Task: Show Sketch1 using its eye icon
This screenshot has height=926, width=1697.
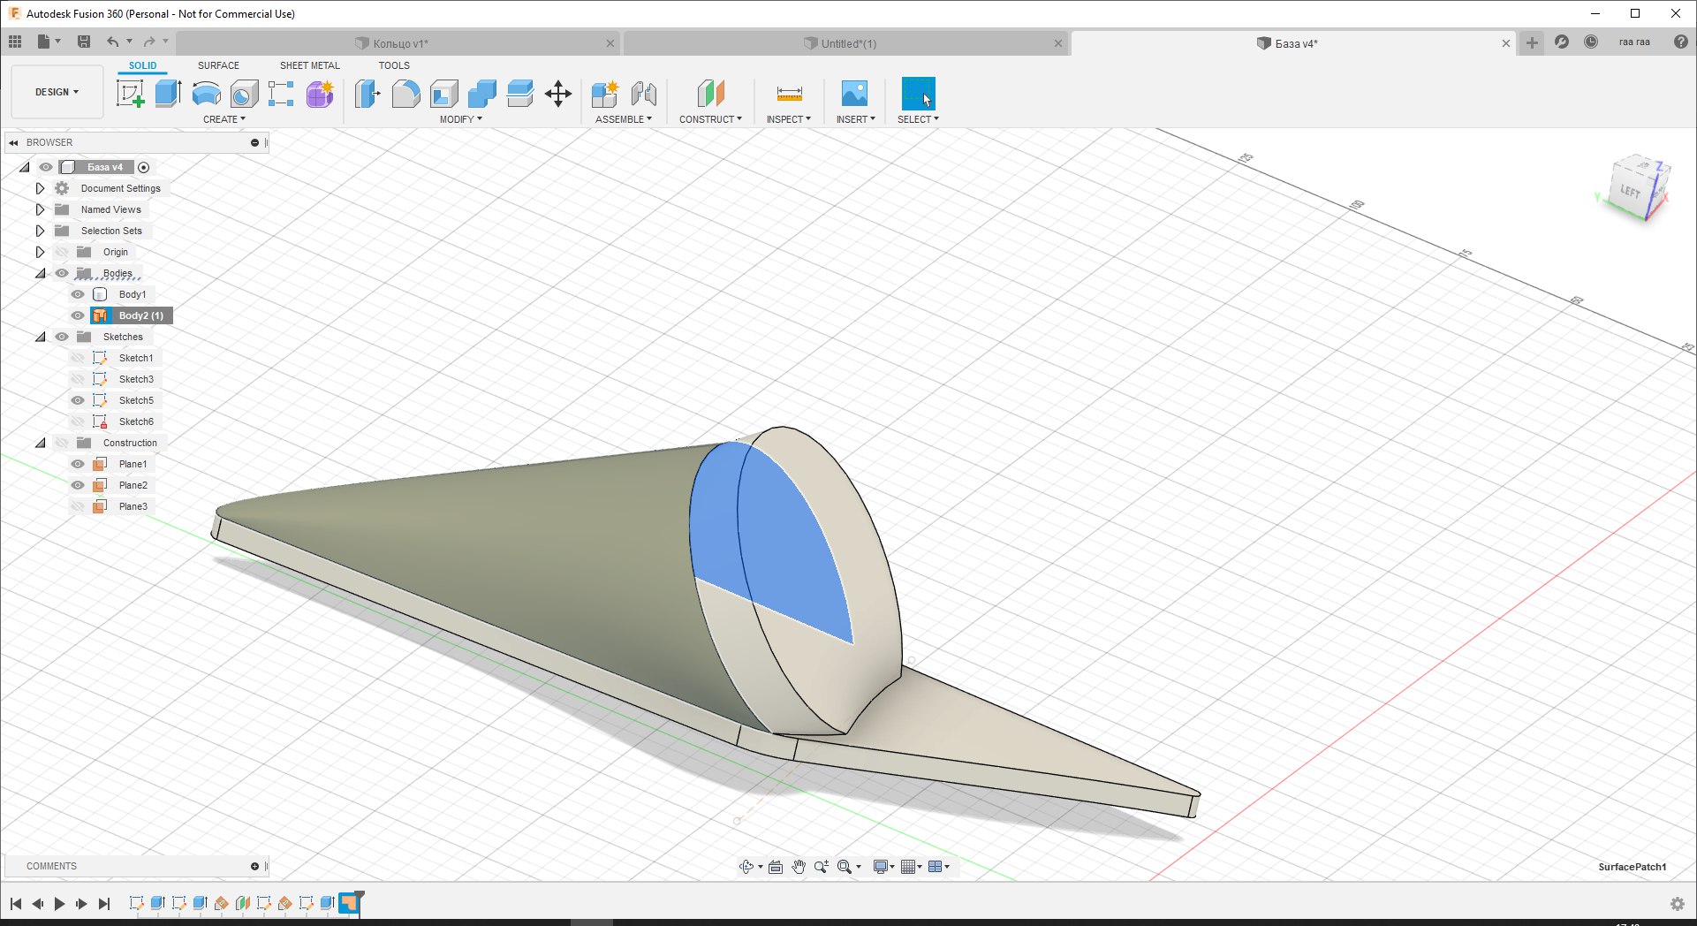Action: click(78, 358)
